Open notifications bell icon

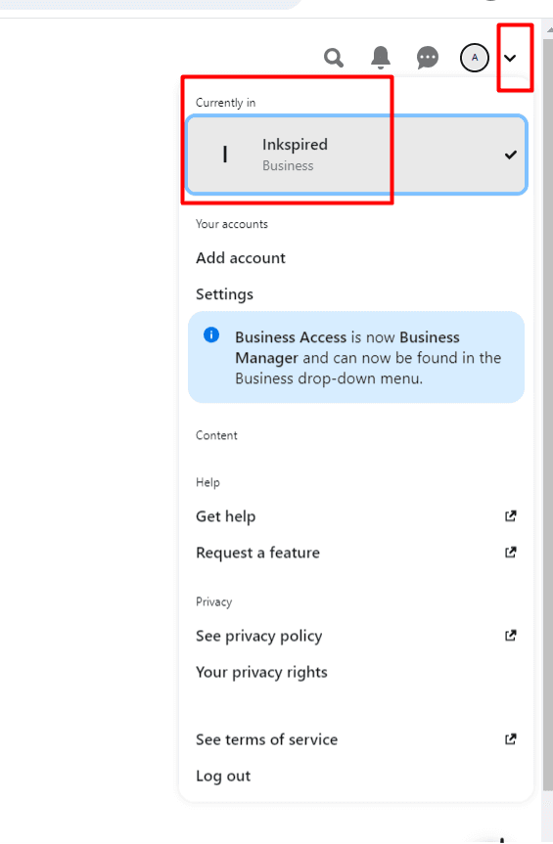tap(381, 57)
